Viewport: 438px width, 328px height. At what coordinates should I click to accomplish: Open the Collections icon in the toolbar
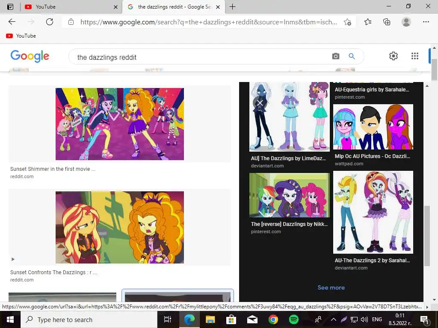coord(387,22)
